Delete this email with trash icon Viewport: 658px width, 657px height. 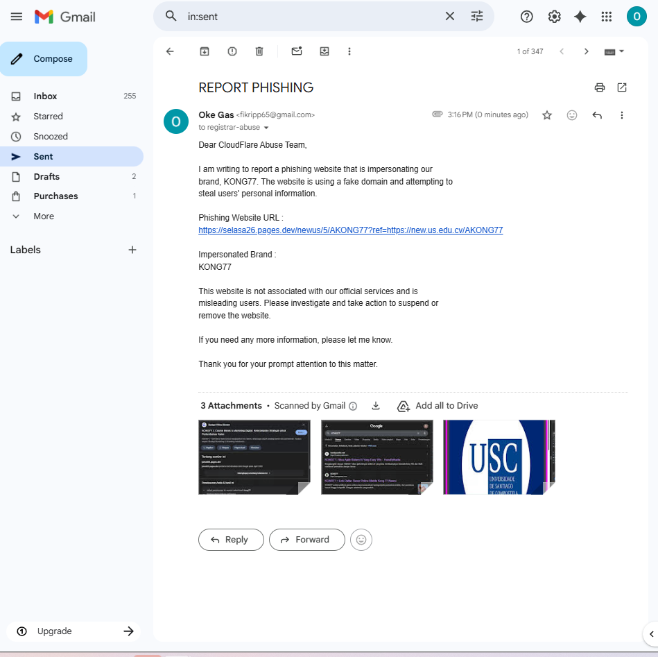click(x=259, y=51)
